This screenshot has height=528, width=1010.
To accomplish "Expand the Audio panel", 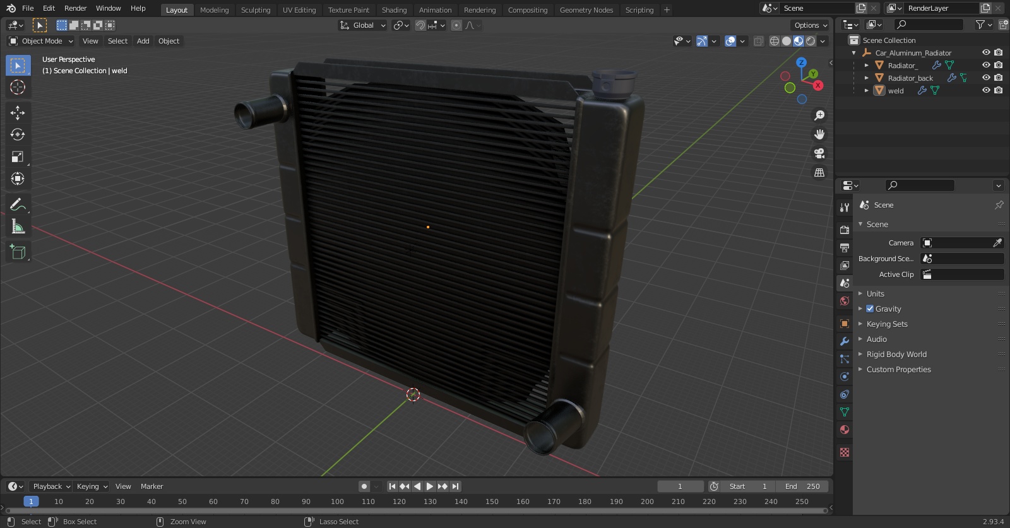I will [876, 339].
